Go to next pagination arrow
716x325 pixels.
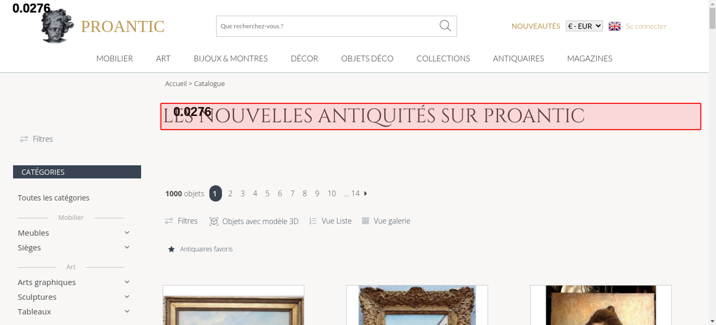(366, 193)
